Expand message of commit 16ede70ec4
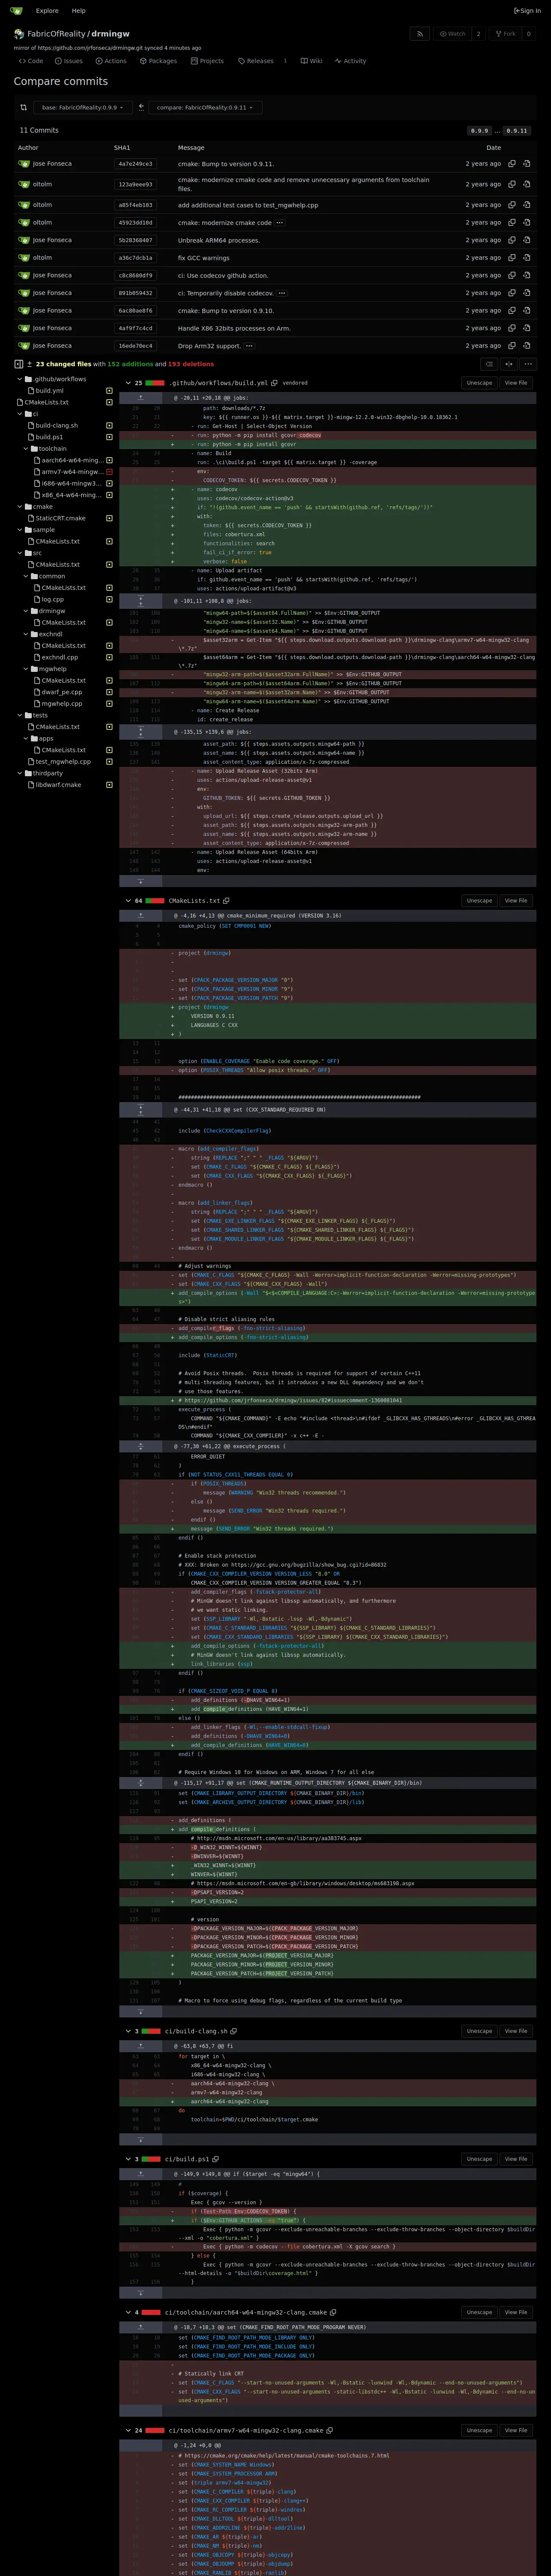This screenshot has height=2576, width=551. [249, 346]
